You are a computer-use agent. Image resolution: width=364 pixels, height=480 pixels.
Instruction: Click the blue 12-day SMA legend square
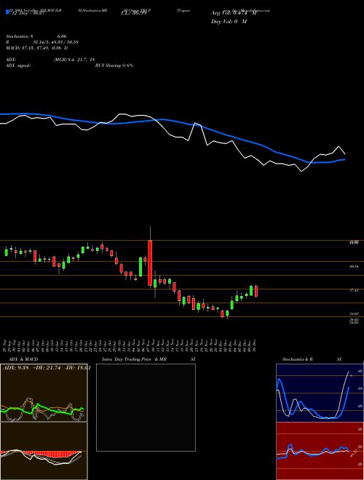click(x=7, y=12)
